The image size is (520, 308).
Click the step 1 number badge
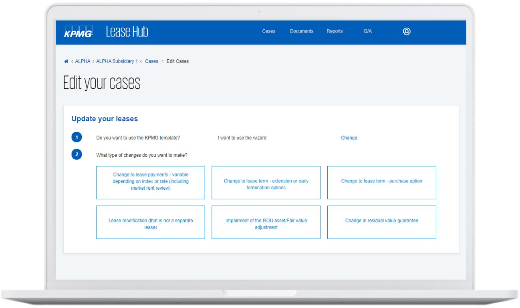[x=77, y=138]
